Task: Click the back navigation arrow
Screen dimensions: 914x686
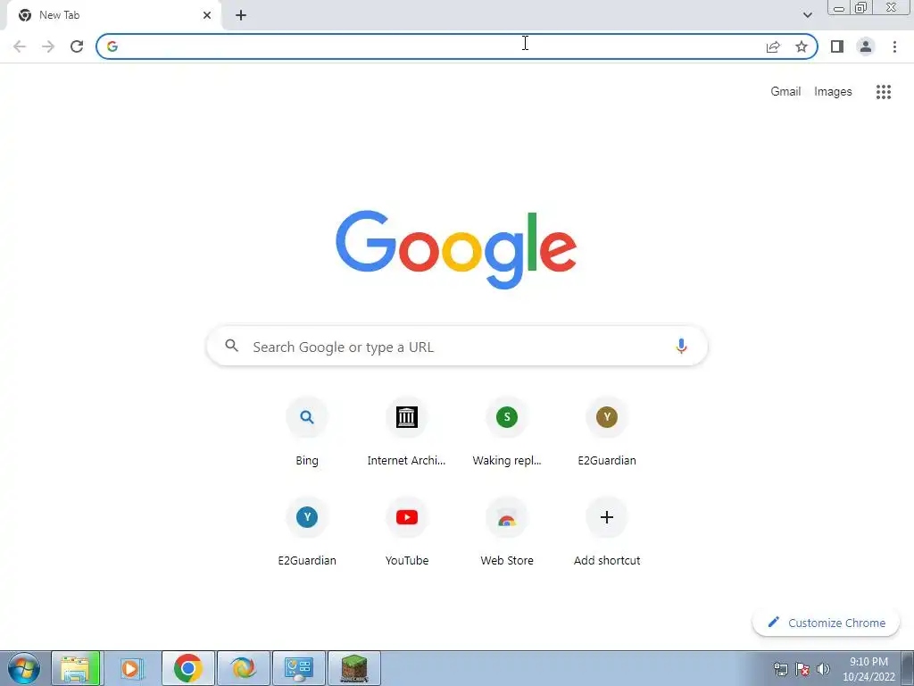Action: [x=20, y=46]
